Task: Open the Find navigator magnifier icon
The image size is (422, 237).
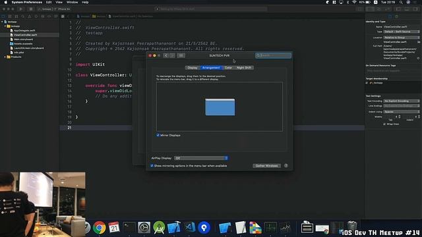Action: point(23,16)
